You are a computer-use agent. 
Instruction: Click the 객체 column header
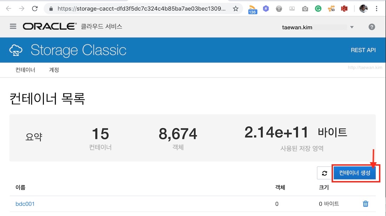(280, 188)
